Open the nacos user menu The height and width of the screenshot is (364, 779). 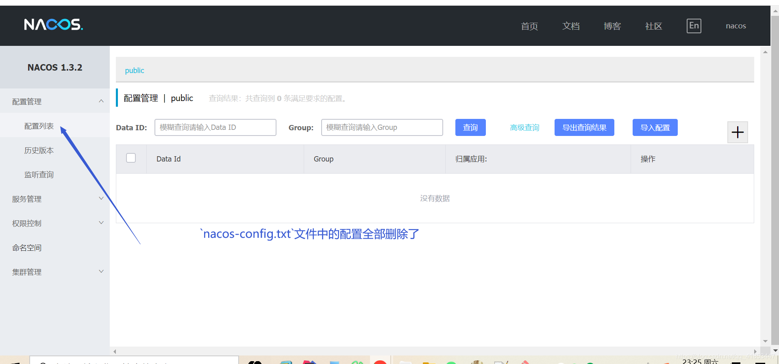(736, 26)
